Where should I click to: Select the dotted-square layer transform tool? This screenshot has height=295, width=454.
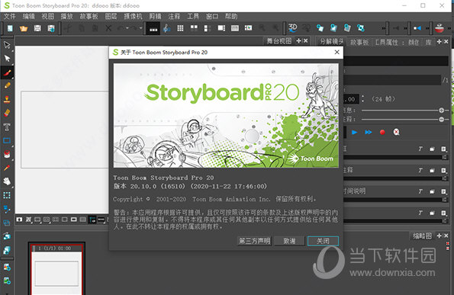tap(7, 195)
